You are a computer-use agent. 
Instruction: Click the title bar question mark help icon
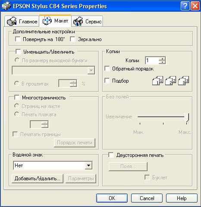point(185,6)
